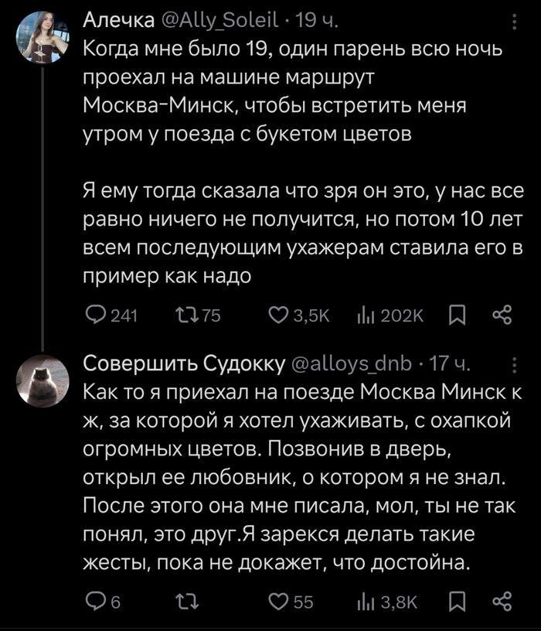The image size is (541, 631).
Task: Click the Совершить Судокку display name
Action: (184, 363)
